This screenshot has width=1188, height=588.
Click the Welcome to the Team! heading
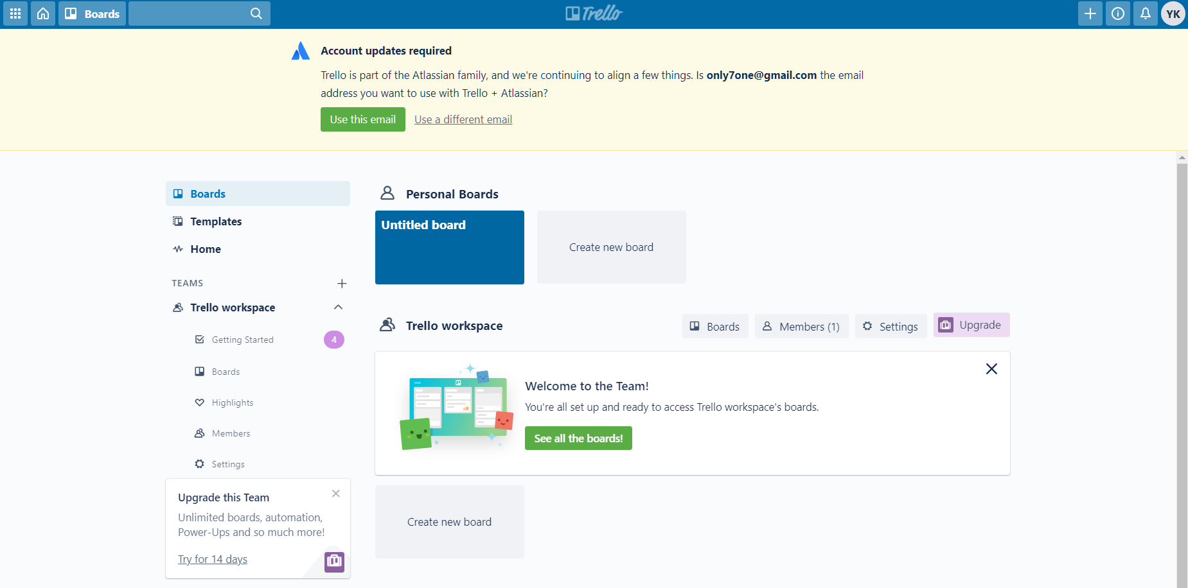[587, 386]
